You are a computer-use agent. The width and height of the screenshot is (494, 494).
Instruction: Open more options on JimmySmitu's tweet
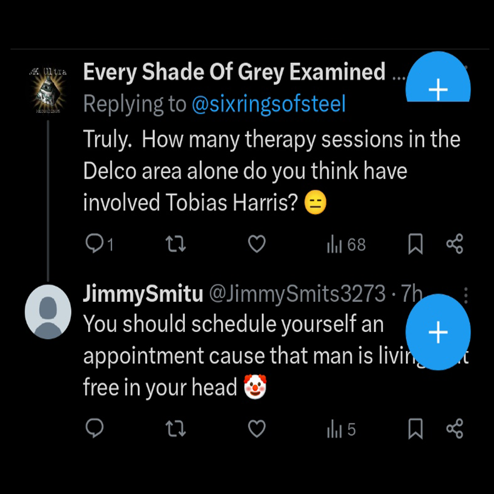pyautogui.click(x=466, y=295)
